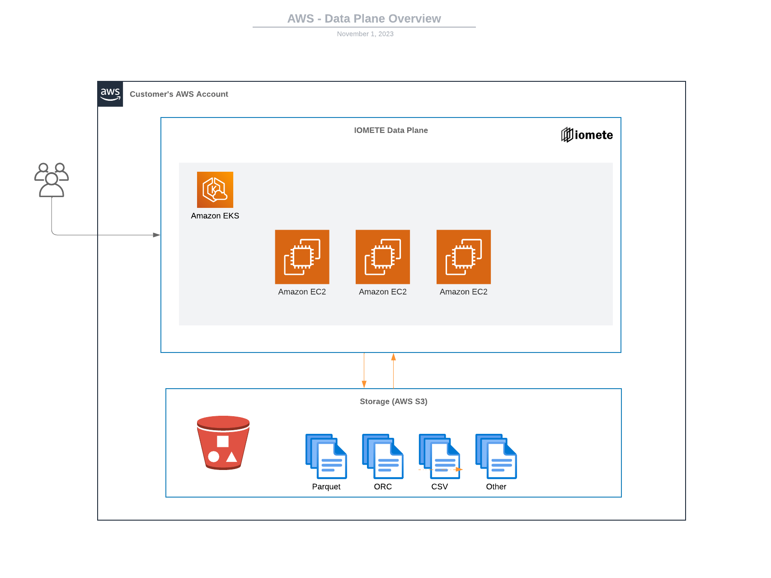The width and height of the screenshot is (771, 578).
Task: Click the AWS logo icon
Action: pos(110,94)
